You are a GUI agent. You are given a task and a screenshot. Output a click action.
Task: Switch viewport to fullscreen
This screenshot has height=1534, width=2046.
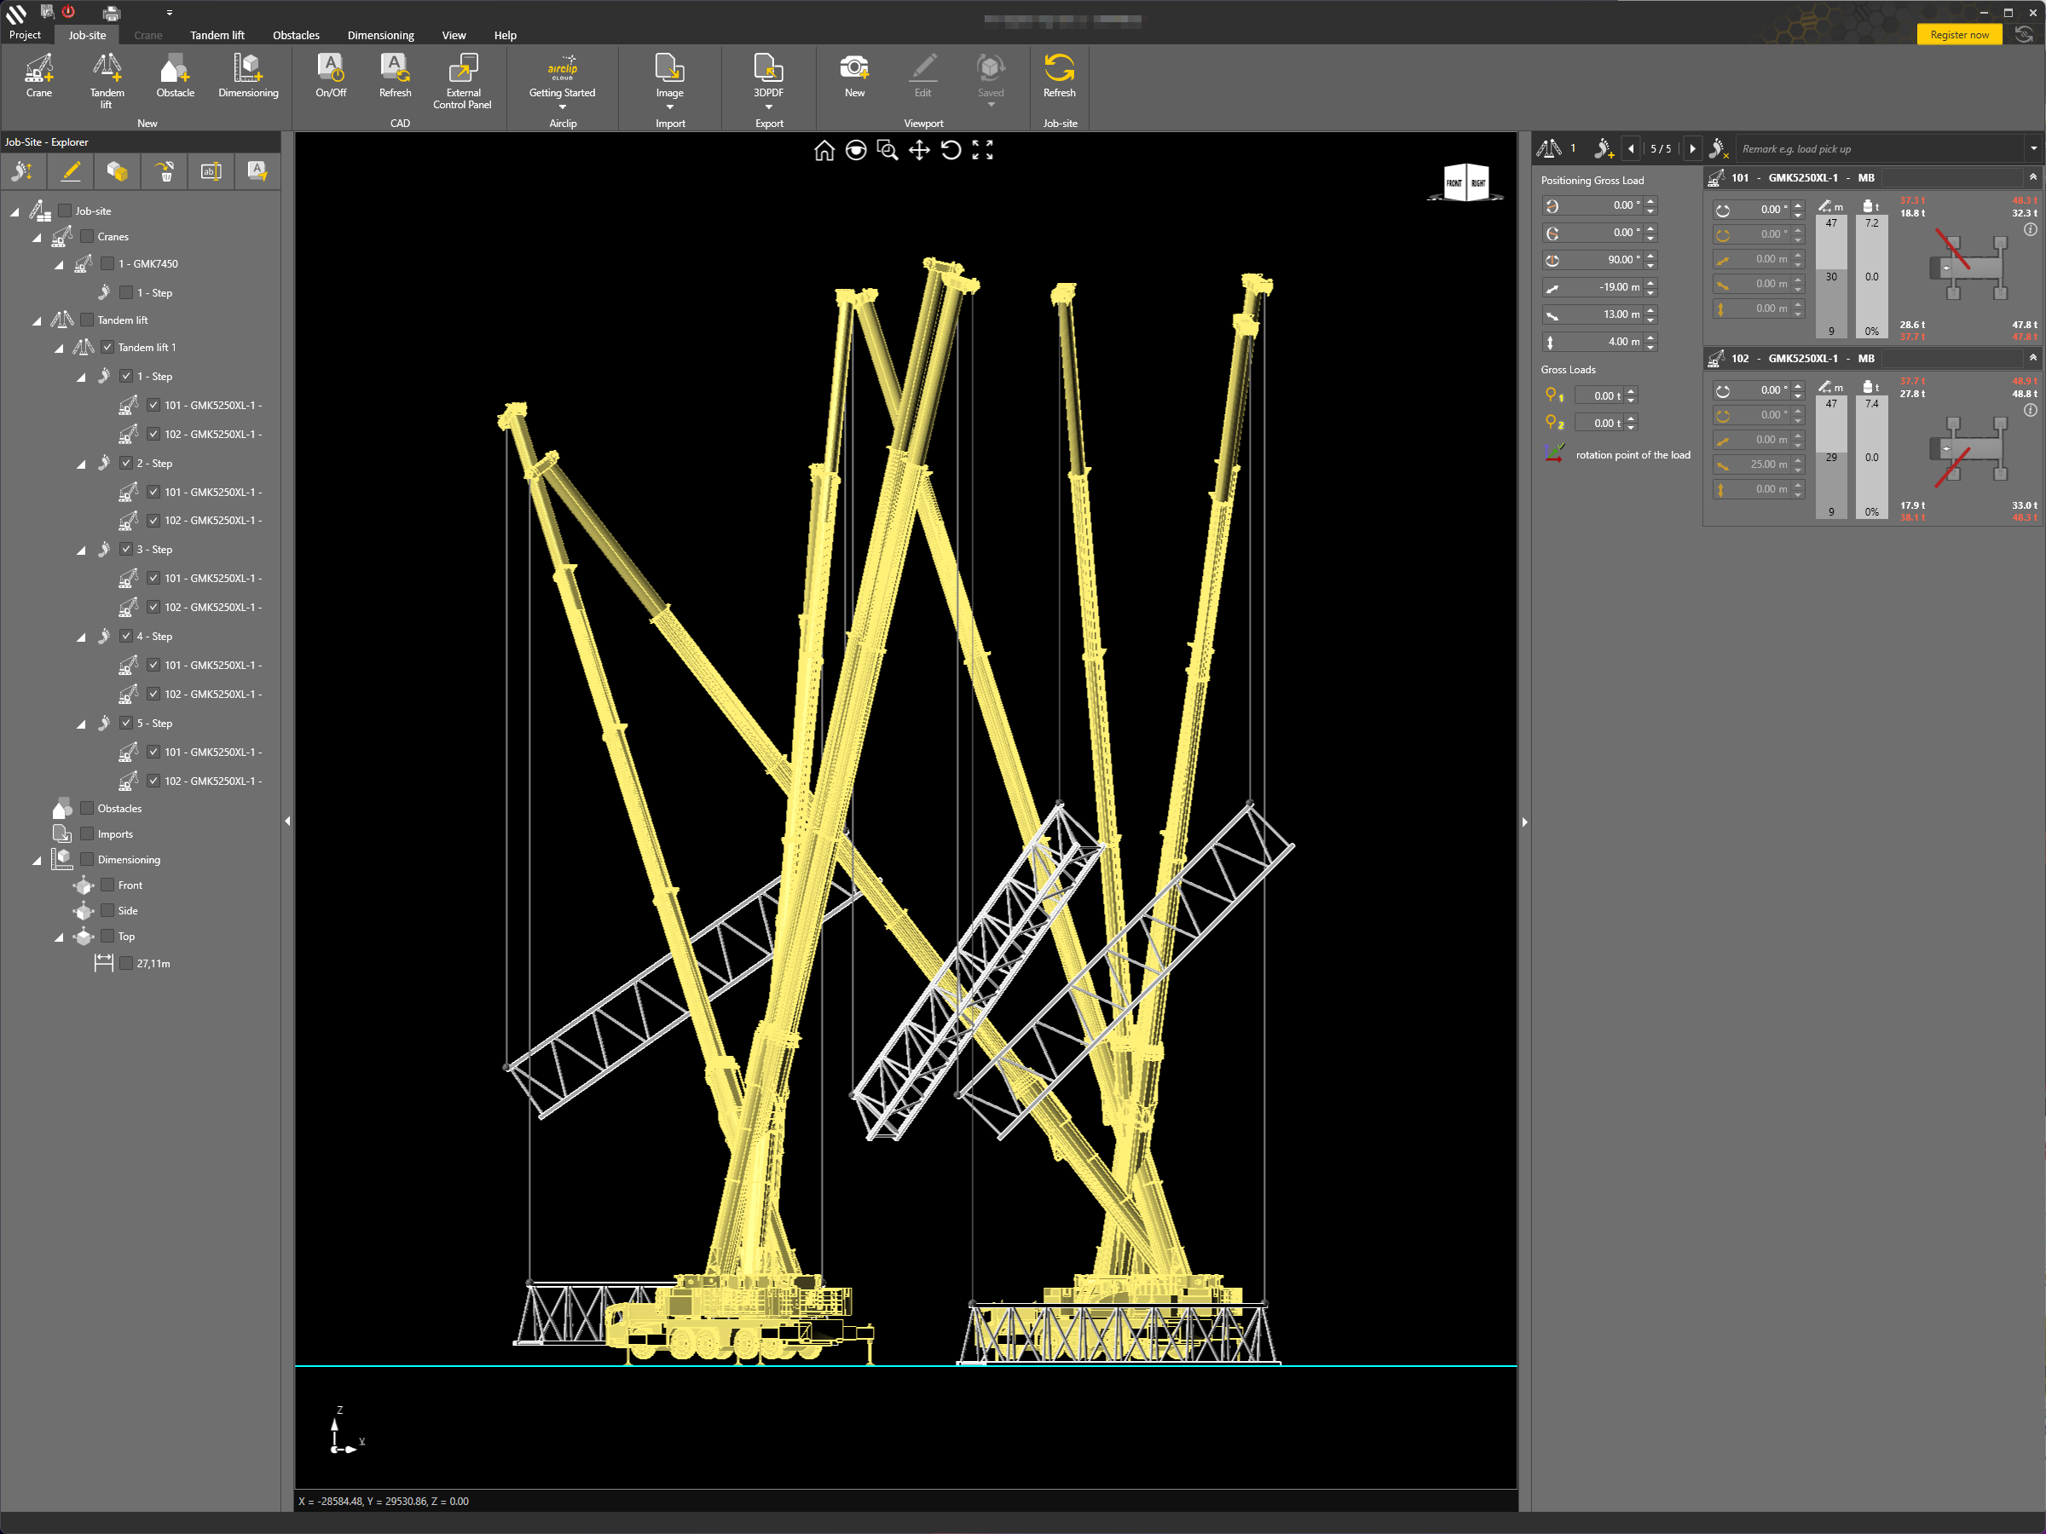[982, 151]
